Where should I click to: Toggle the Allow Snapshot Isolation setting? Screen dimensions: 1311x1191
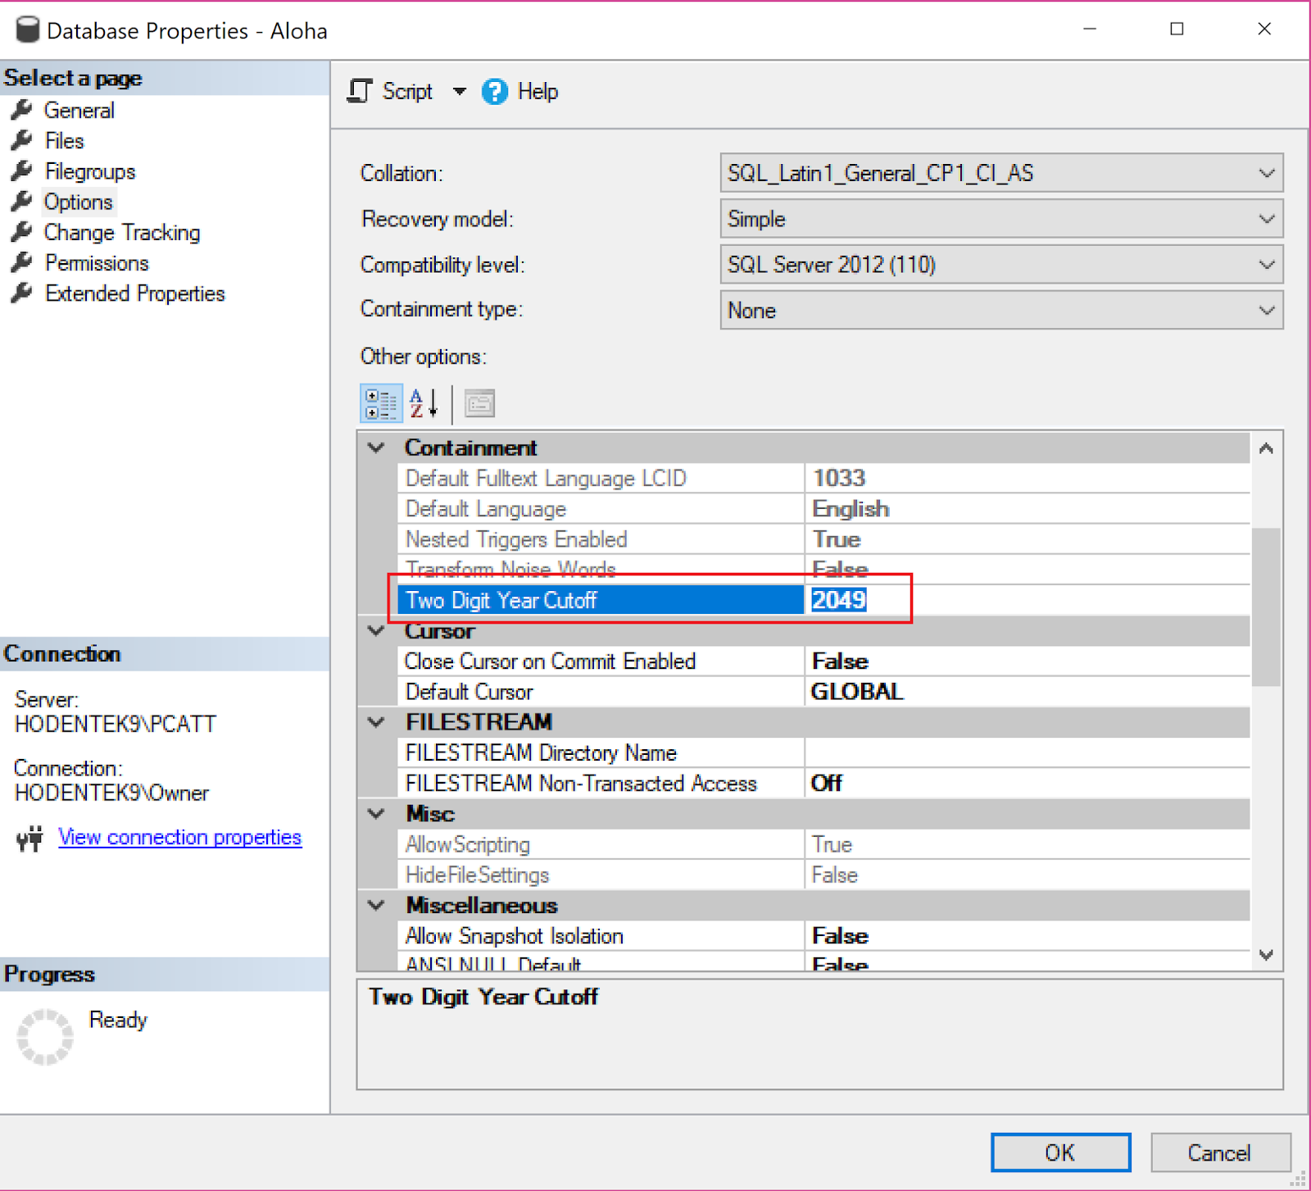(840, 935)
